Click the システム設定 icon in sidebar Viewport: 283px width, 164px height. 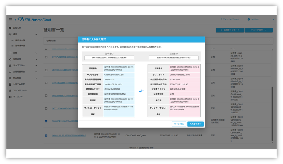tap(10, 84)
